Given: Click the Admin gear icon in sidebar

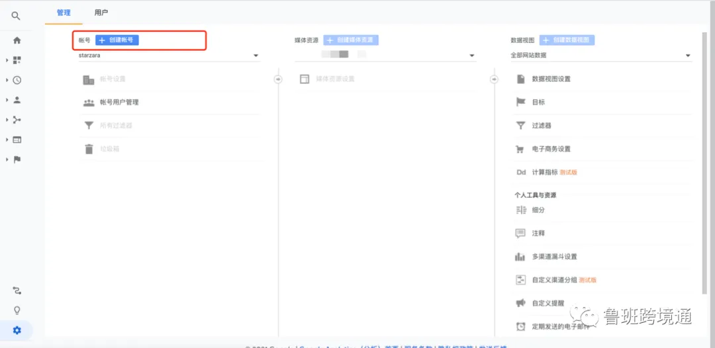Looking at the screenshot, I should [17, 330].
